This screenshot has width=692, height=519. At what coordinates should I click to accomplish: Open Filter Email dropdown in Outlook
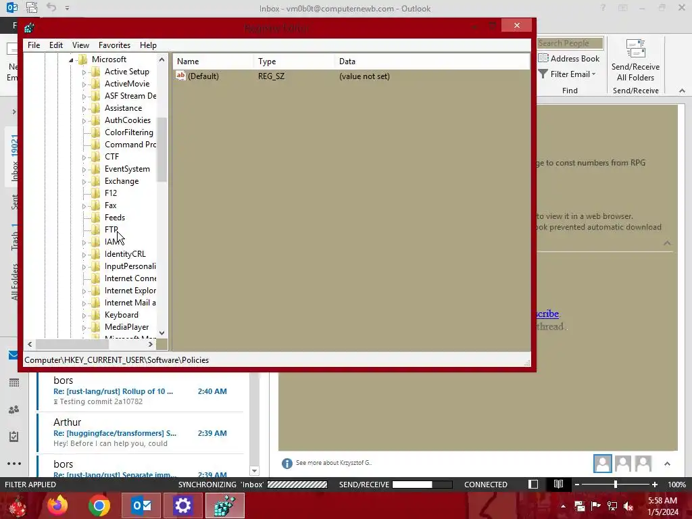tap(568, 74)
